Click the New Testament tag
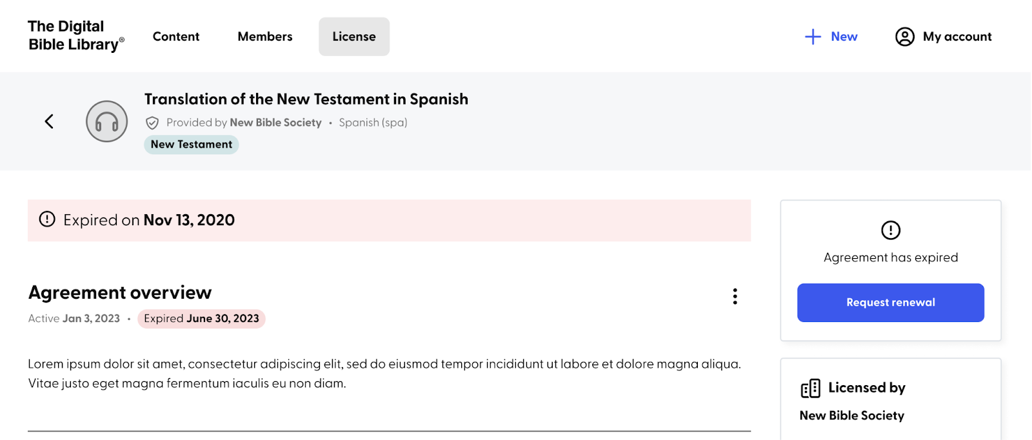The height and width of the screenshot is (440, 1032). click(192, 145)
